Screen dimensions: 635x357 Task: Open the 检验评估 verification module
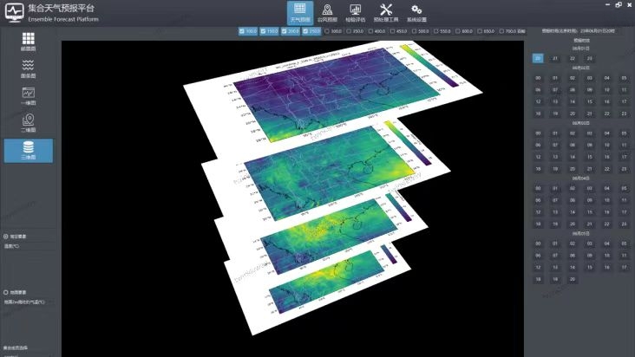356,12
